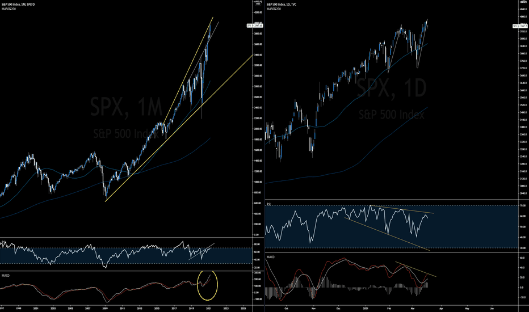Click the May label on daily time axis
The height and width of the screenshot is (312, 529).
pos(467,308)
